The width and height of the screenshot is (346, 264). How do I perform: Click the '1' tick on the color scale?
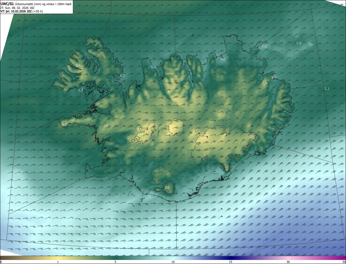click(58, 262)
